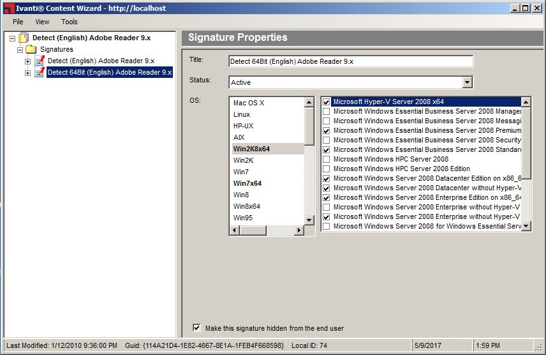Click OS list scroll right arrow
The image size is (546, 355).
[299, 230]
